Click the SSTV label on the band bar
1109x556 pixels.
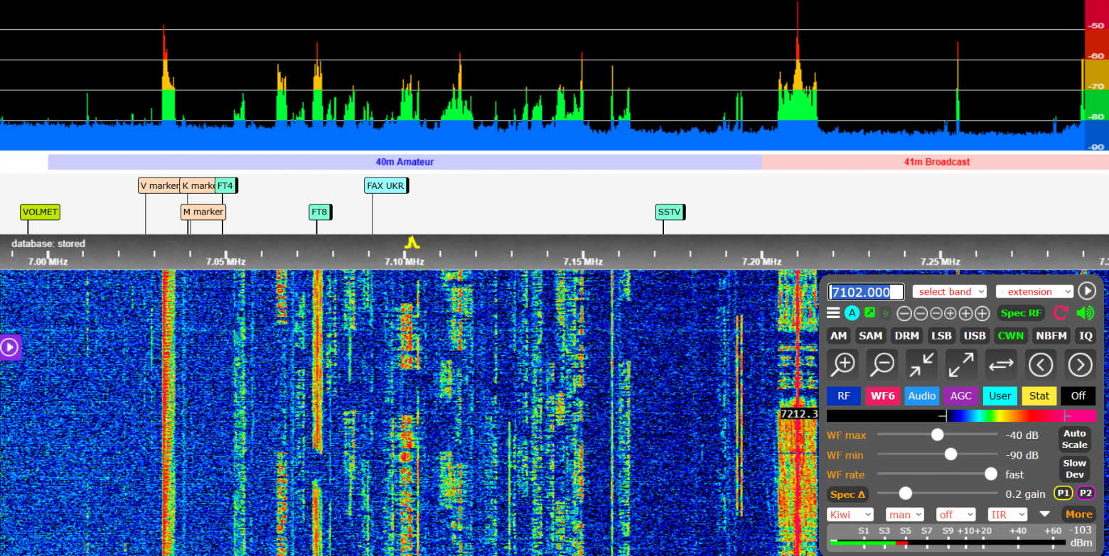point(669,212)
